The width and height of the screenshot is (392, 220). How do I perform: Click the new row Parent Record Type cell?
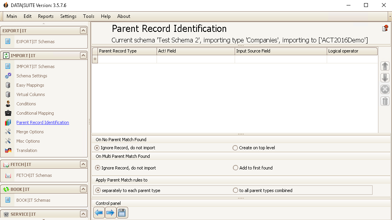(x=127, y=59)
